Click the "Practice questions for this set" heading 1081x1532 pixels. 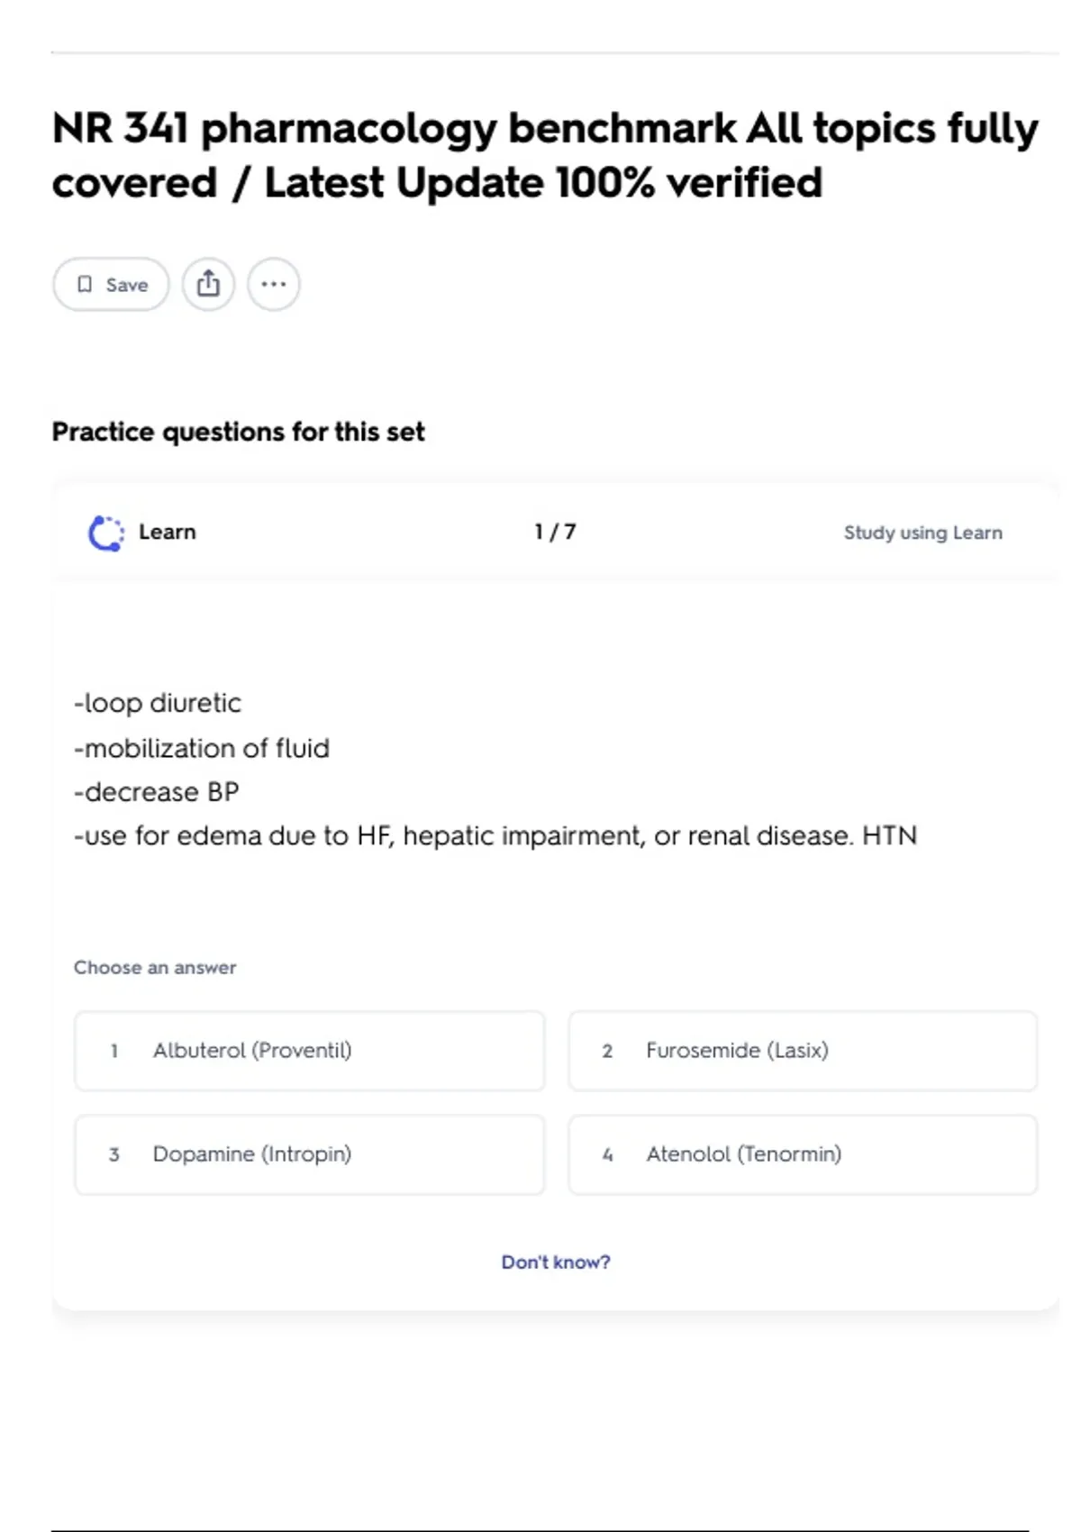pyautogui.click(x=238, y=432)
